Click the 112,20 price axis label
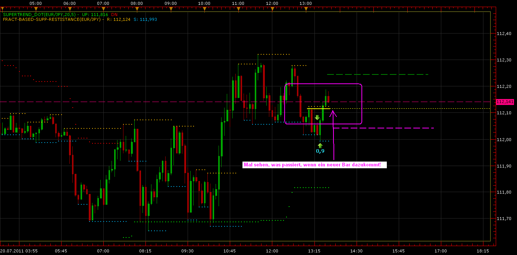Image resolution: width=517 pixels, height=255 pixels. click(504, 86)
